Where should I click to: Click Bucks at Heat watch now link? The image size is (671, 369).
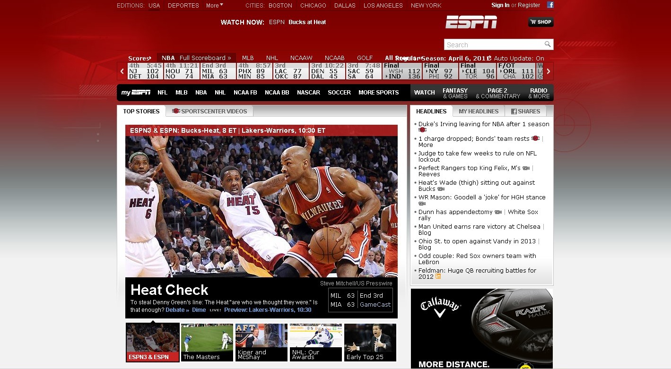tap(307, 22)
